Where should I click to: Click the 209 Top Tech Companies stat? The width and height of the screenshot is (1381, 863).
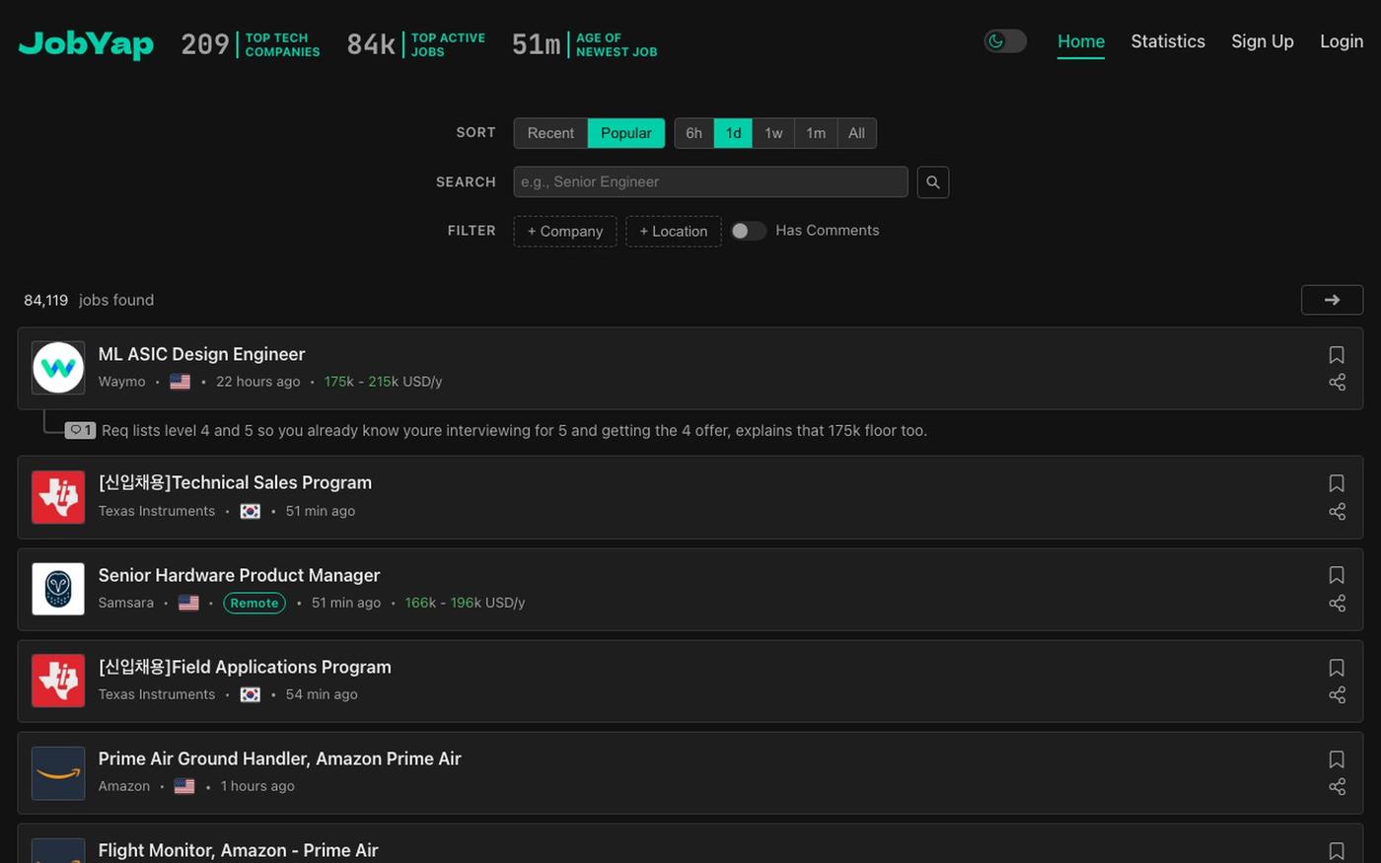pos(251,44)
